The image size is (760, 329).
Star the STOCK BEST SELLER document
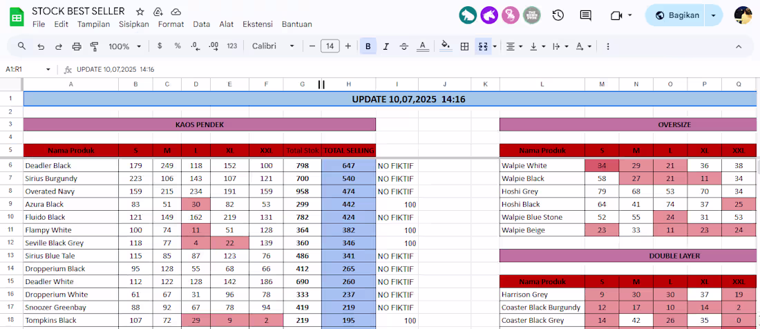pyautogui.click(x=140, y=12)
